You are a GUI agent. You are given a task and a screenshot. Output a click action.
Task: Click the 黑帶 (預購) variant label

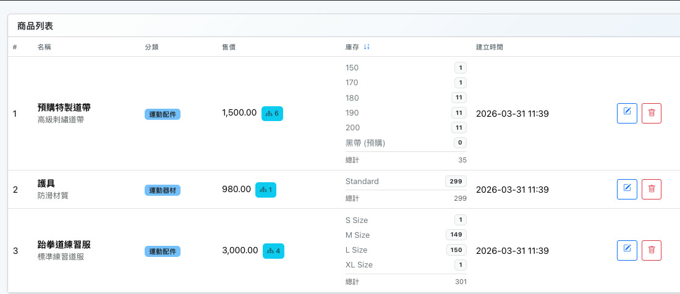(x=365, y=143)
